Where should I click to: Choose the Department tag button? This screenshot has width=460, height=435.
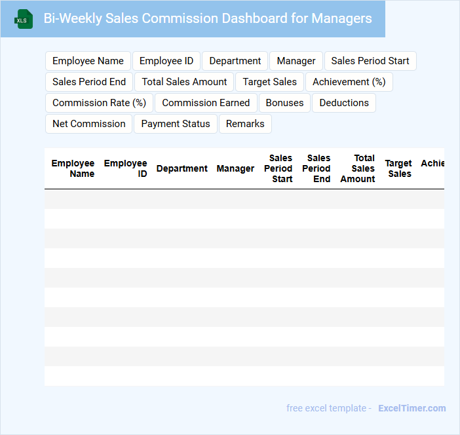tap(235, 61)
